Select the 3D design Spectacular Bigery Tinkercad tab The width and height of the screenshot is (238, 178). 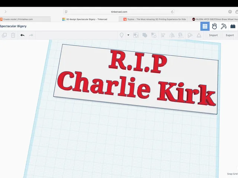coord(85,19)
